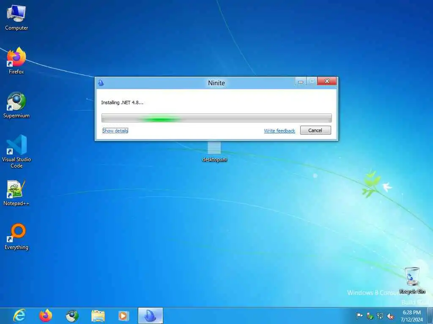Click the Ninite taskbar button
The image size is (433, 324).
coord(151,316)
